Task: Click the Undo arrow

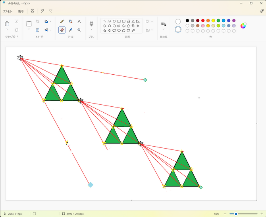Action: click(x=42, y=11)
